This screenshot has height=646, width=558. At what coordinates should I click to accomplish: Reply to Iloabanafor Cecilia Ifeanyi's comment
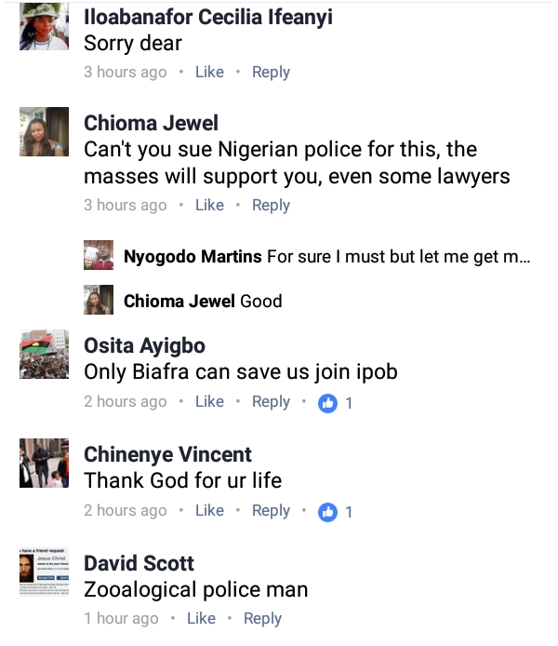[271, 72]
